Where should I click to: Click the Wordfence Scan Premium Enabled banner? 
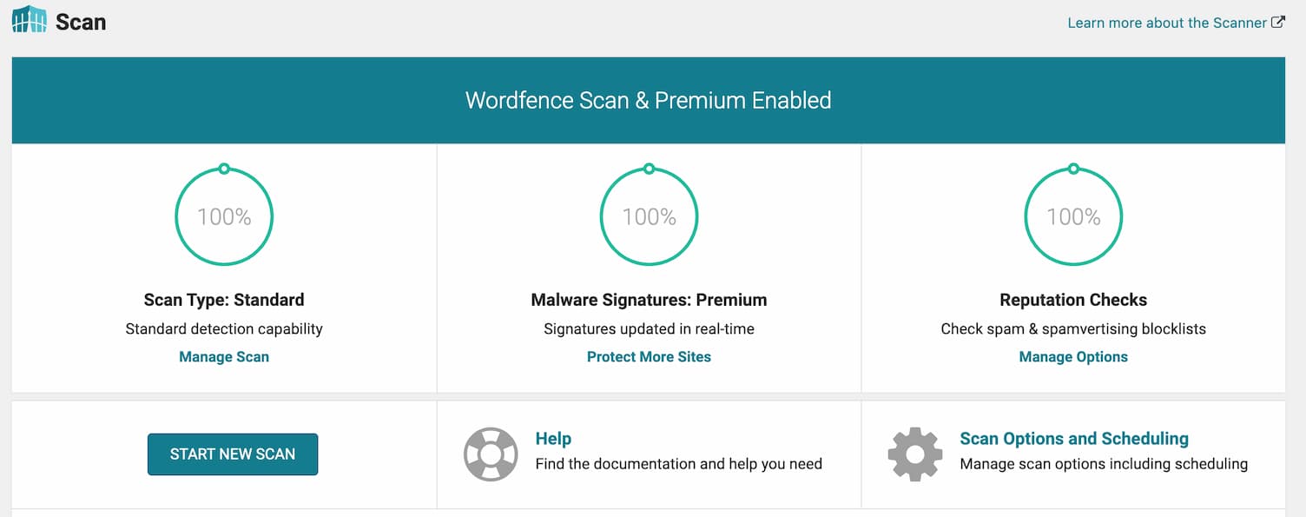[648, 100]
